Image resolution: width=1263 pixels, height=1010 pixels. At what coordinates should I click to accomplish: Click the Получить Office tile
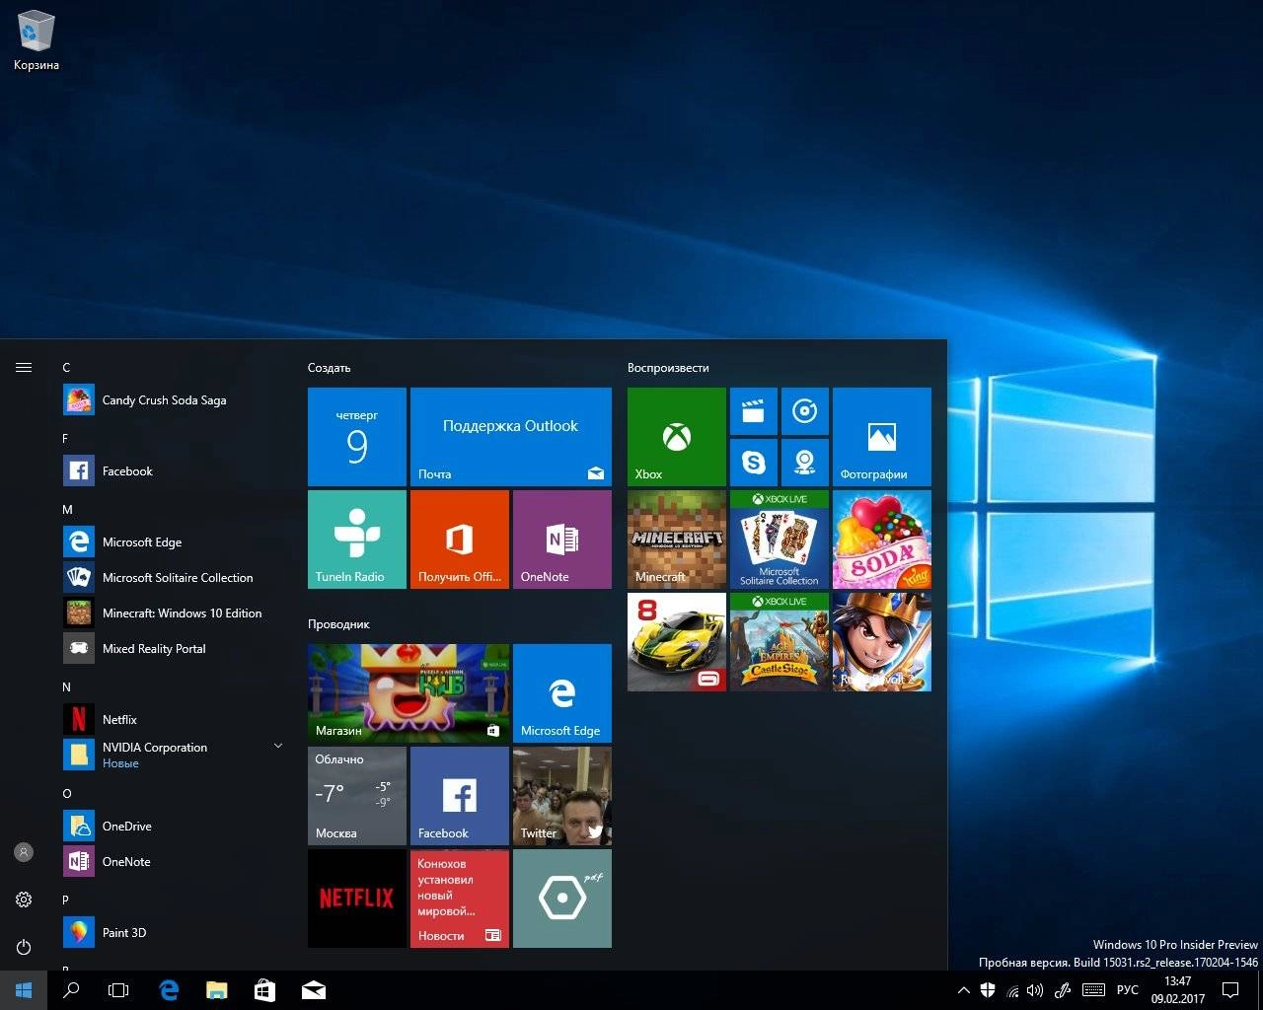pyautogui.click(x=460, y=540)
